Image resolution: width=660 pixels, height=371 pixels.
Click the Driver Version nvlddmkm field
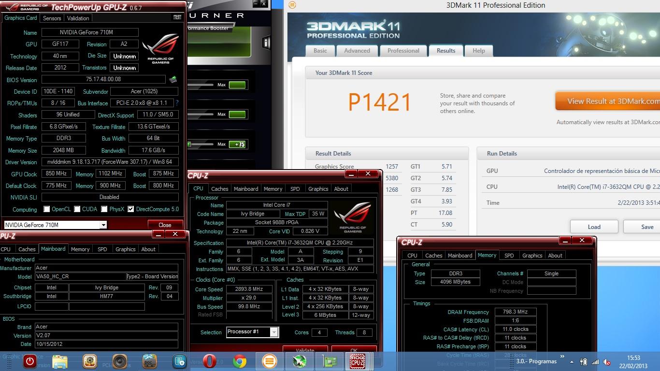pyautogui.click(x=110, y=162)
